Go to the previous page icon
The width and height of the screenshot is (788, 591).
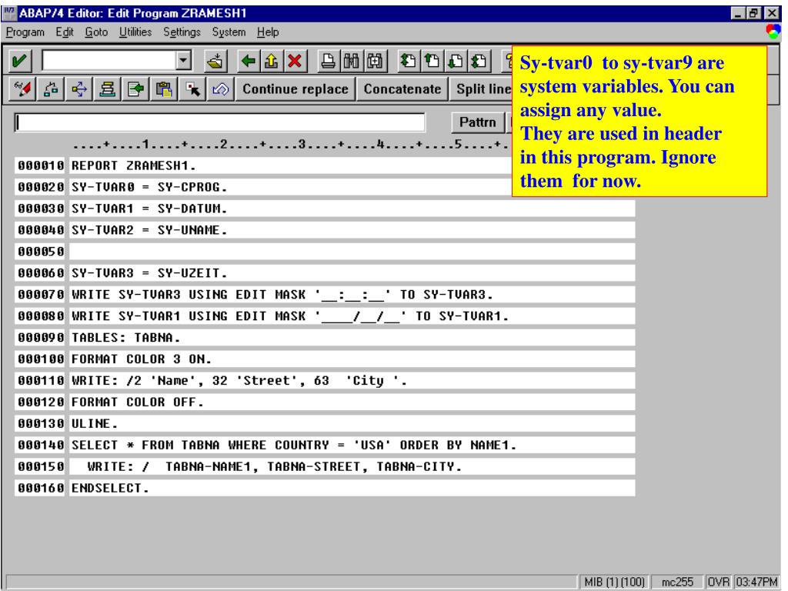pos(431,62)
